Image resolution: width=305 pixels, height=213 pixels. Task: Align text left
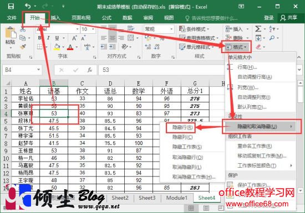click(x=104, y=38)
